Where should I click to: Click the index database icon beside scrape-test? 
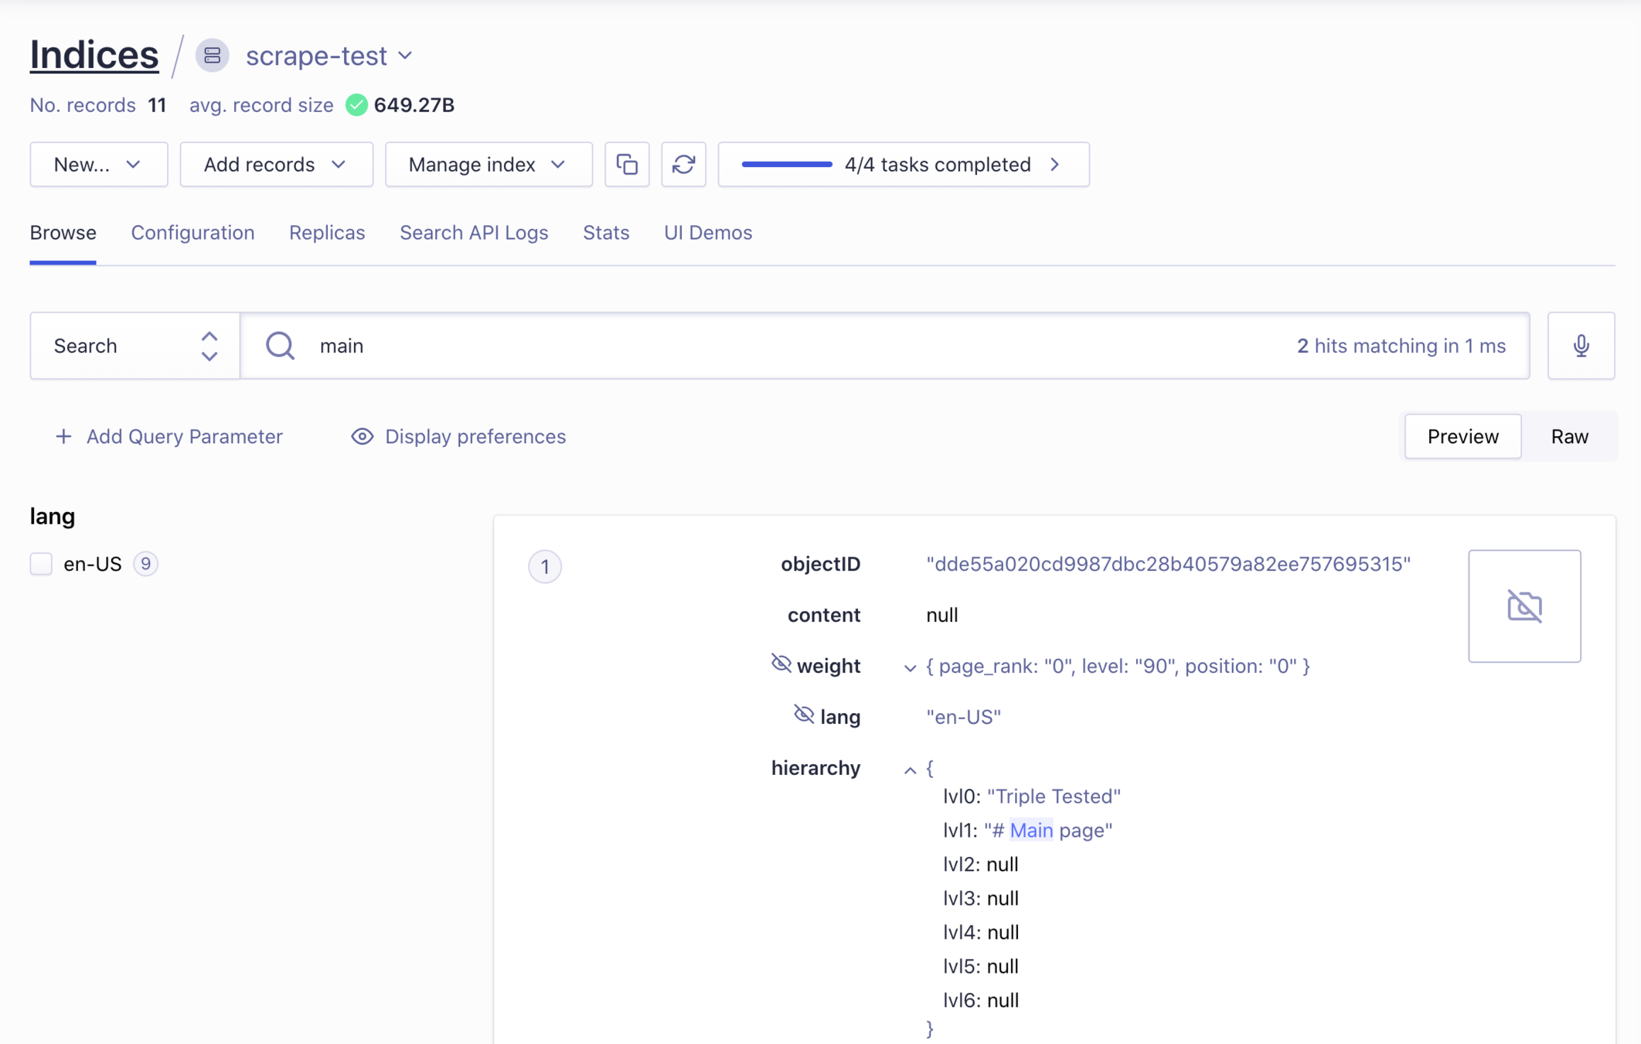212,56
